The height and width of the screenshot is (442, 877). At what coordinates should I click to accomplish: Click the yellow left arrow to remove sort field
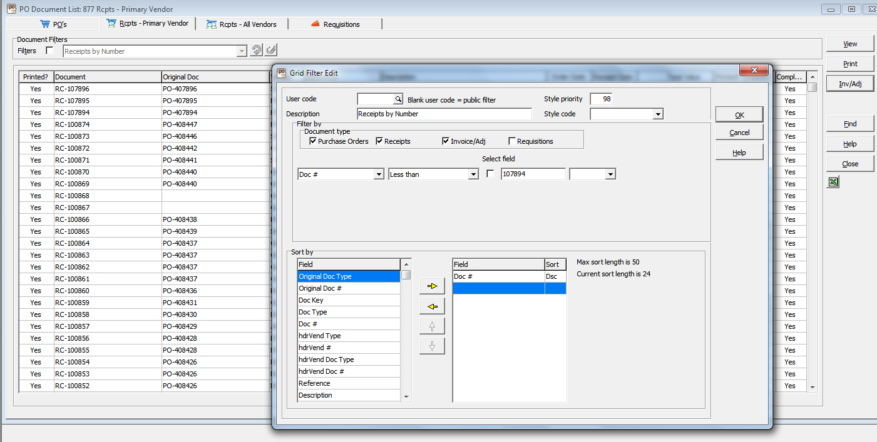pos(432,306)
